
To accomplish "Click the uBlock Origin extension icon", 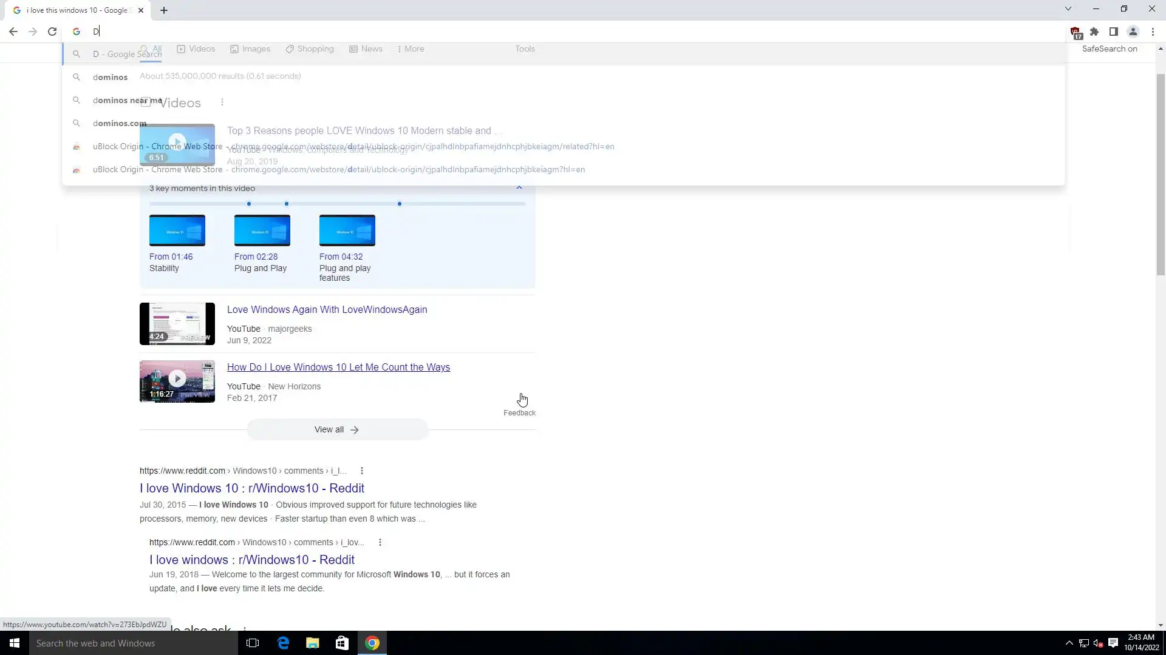I will (1076, 32).
